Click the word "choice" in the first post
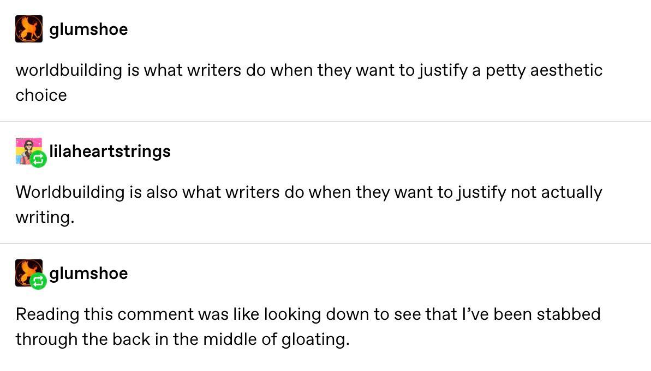 tap(41, 95)
